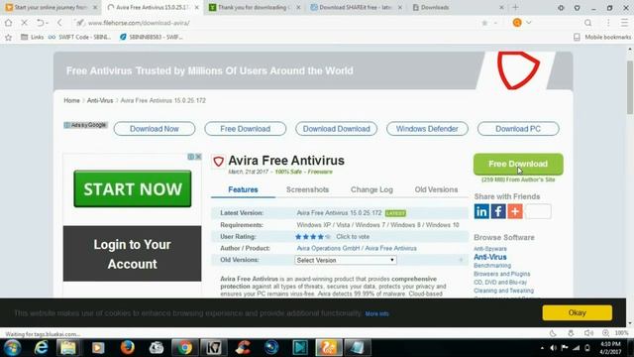The width and height of the screenshot is (634, 357).
Task: Open the Mobile bookmarks icon
Action: (577, 38)
